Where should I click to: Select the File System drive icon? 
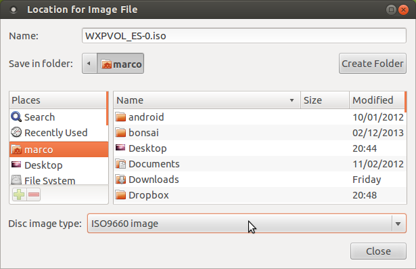[16, 180]
